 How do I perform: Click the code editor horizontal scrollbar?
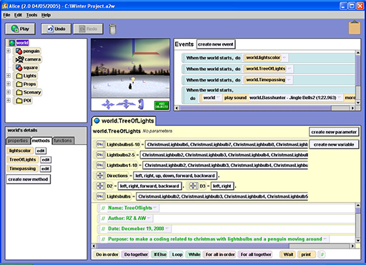pyautogui.click(x=223, y=246)
